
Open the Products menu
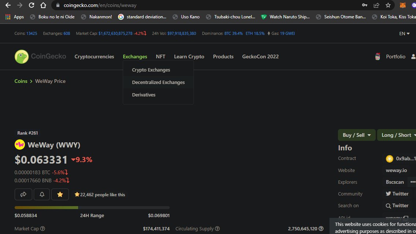(223, 56)
